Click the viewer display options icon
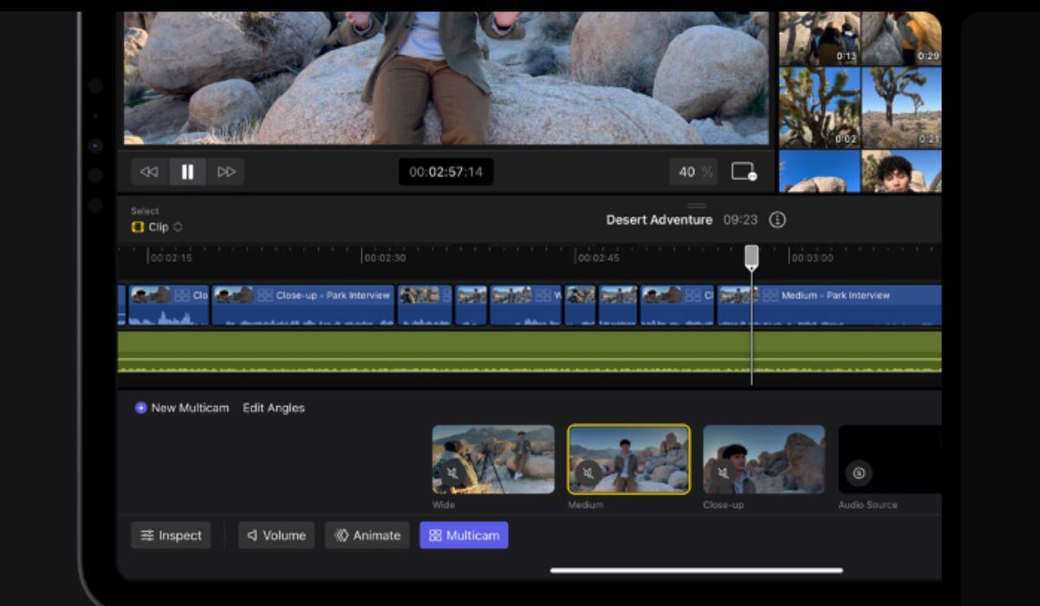Screen dimensions: 1040x606 click(x=744, y=171)
